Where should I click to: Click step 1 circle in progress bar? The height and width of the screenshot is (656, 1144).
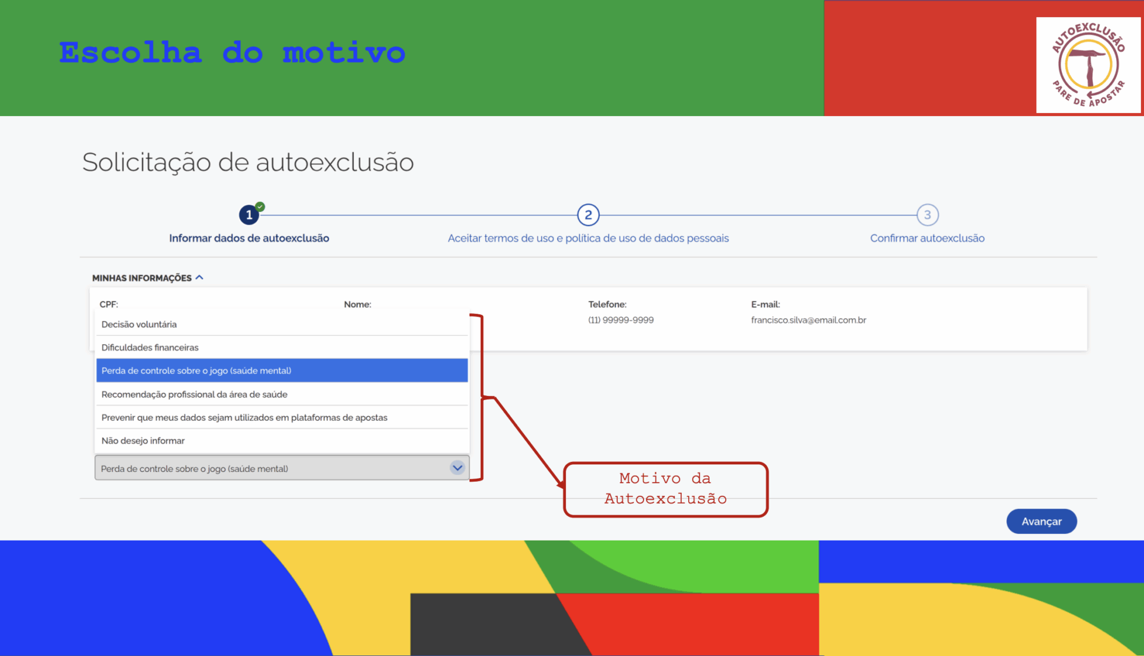click(248, 215)
